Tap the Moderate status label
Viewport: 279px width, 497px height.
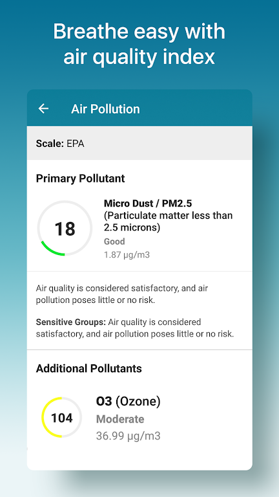120,419
